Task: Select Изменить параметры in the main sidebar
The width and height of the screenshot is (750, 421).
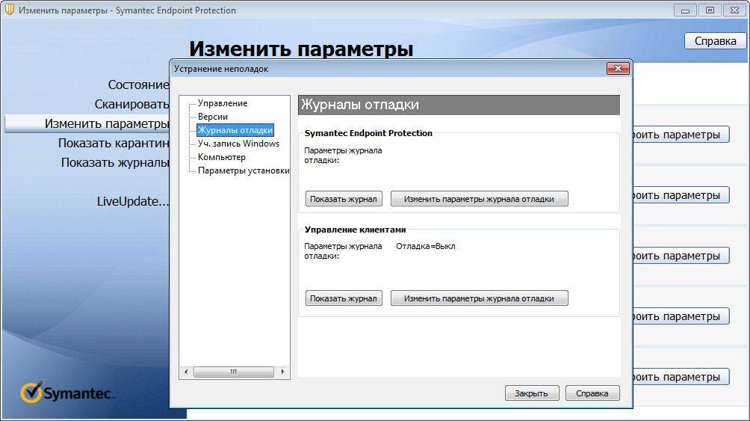Action: pyautogui.click(x=87, y=123)
